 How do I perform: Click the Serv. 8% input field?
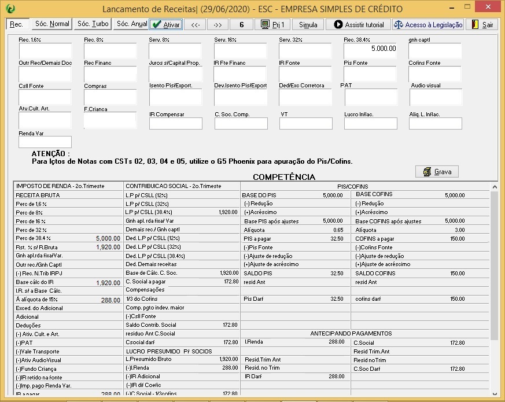(175, 51)
